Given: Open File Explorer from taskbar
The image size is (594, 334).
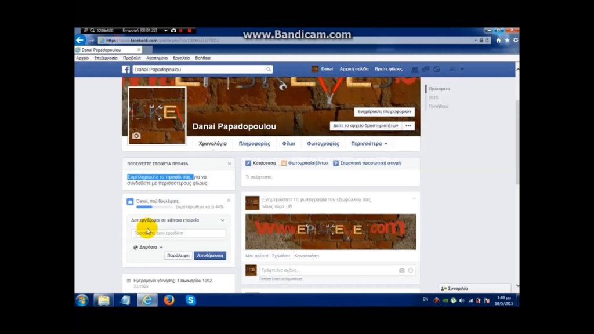Looking at the screenshot, I should pyautogui.click(x=103, y=300).
